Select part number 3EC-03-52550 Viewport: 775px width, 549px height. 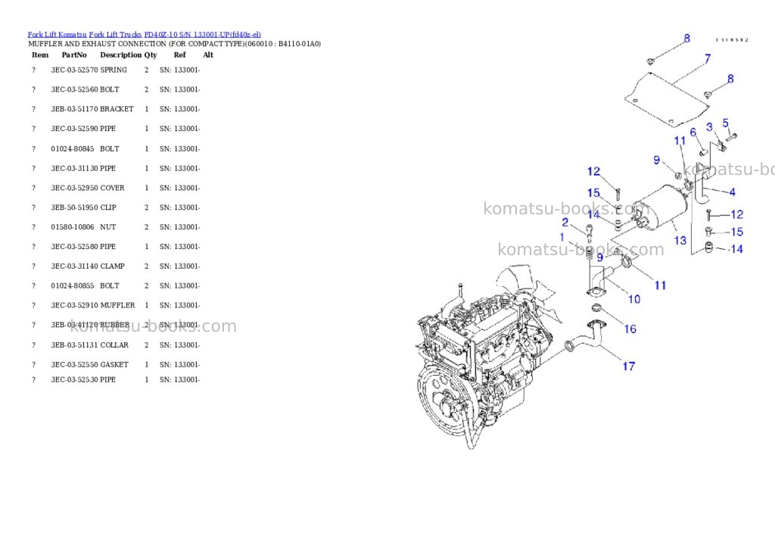pos(74,364)
